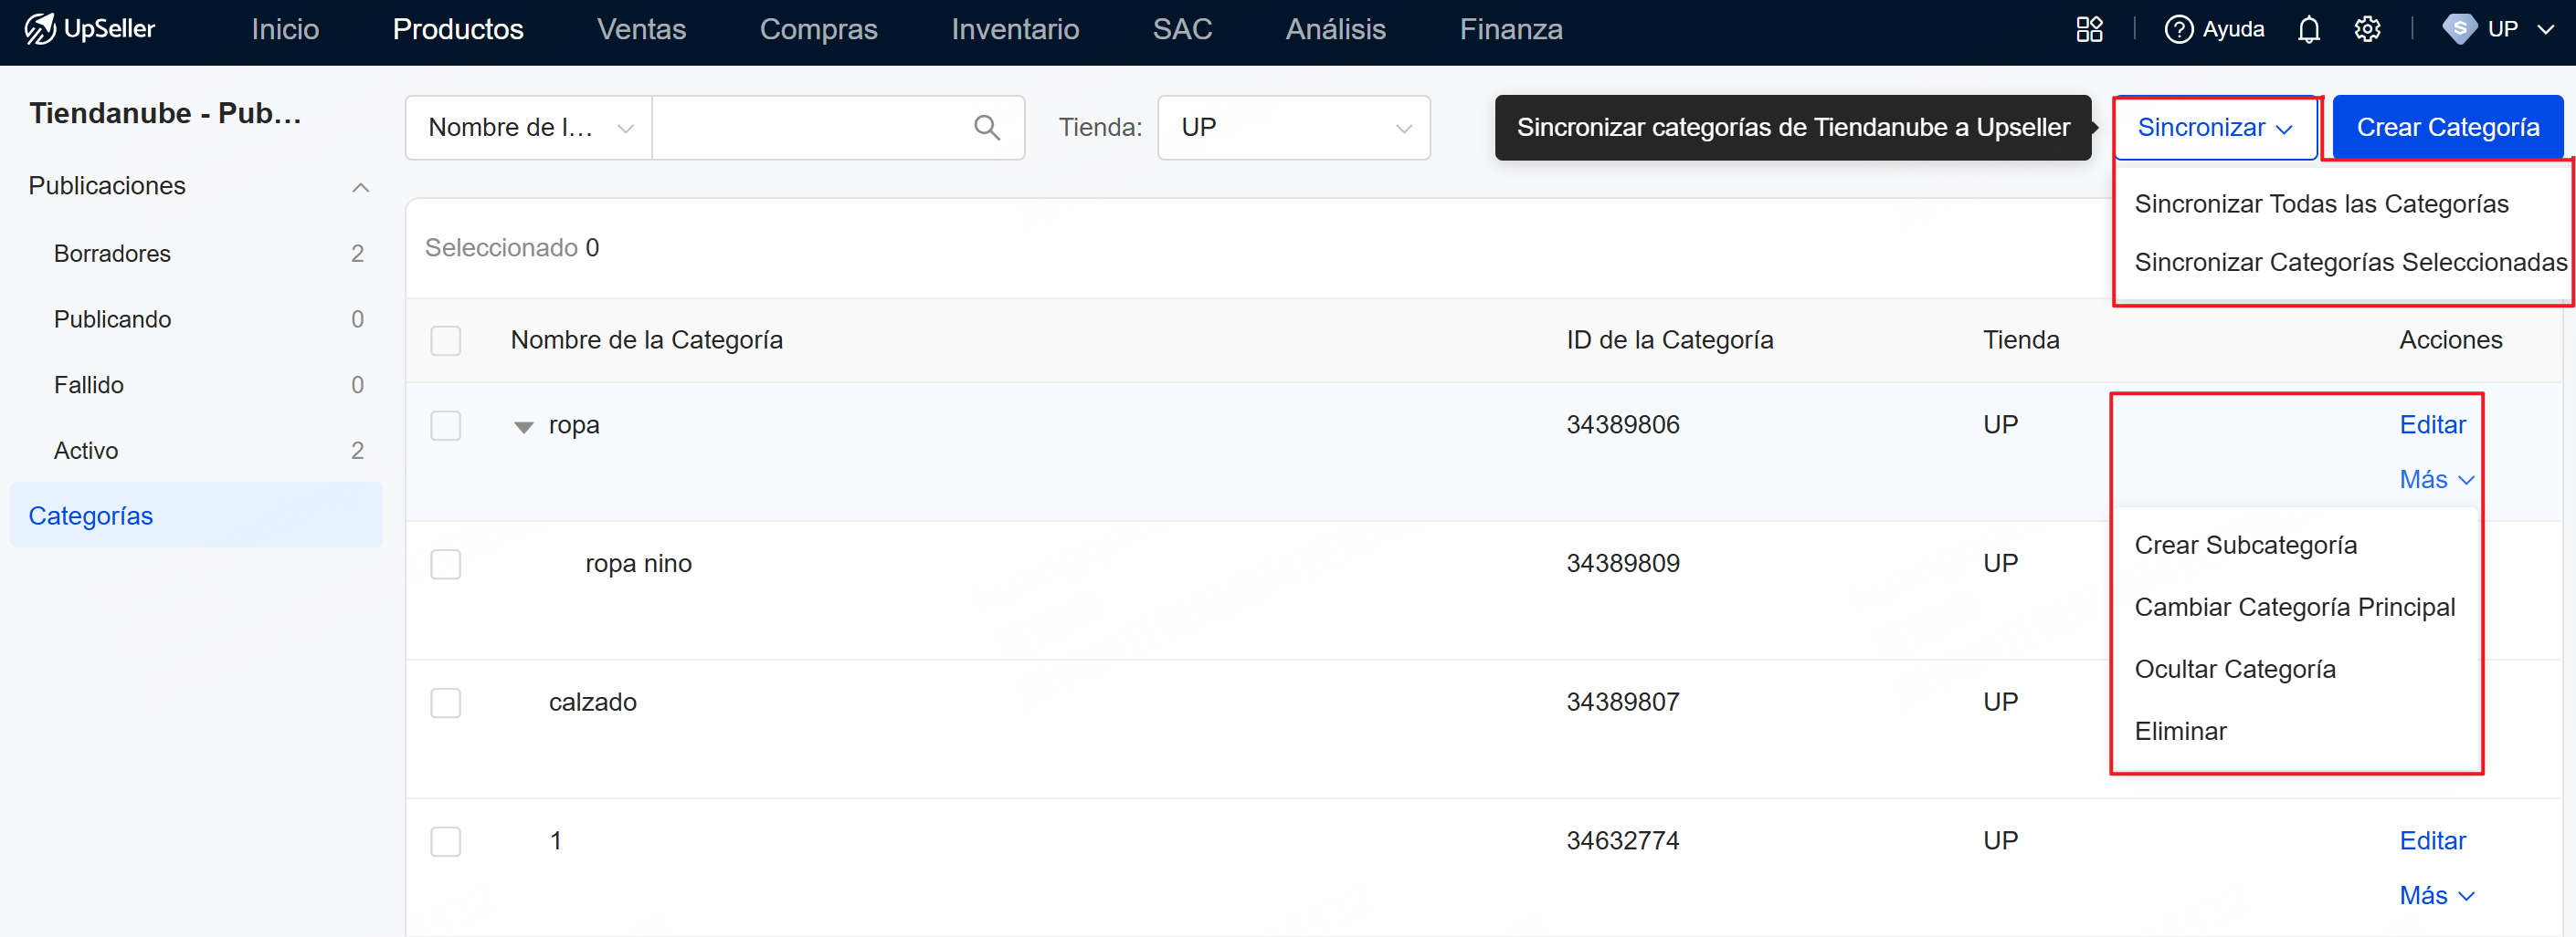Go to the Inventario top menu
The image size is (2576, 937).
coord(1014,29)
